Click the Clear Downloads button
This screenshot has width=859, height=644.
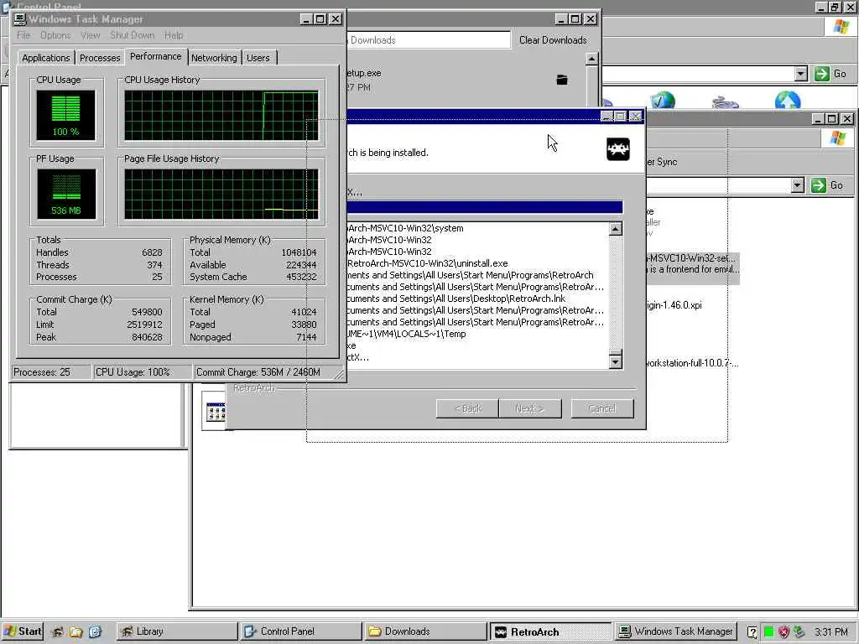click(553, 40)
